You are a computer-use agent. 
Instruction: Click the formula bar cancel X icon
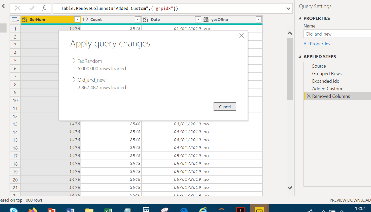pos(18,8)
